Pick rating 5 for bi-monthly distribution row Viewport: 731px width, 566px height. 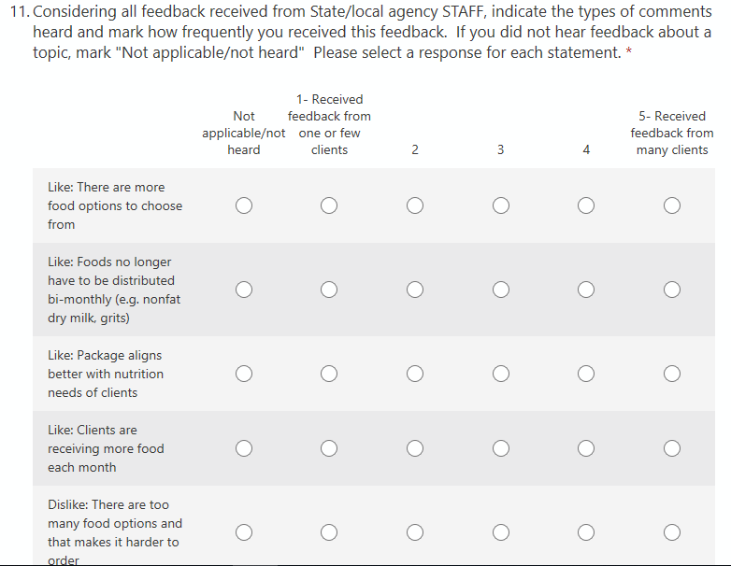click(x=672, y=290)
